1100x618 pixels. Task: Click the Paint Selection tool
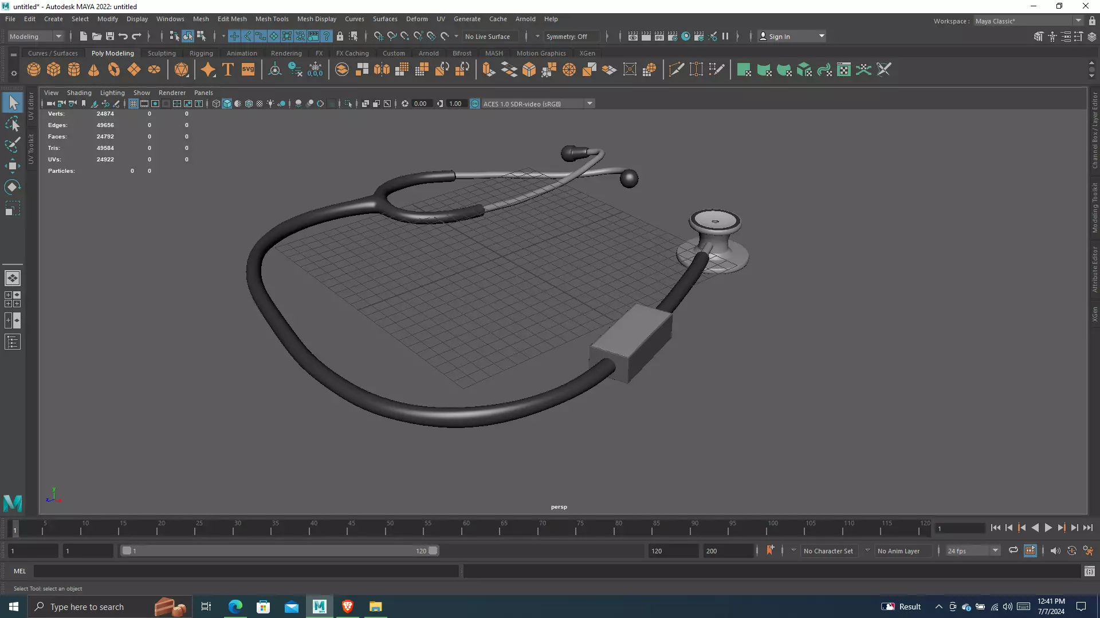[x=12, y=145]
